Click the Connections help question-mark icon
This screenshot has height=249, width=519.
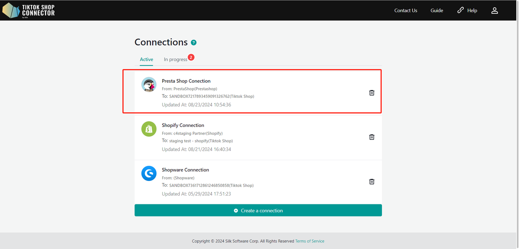click(194, 43)
